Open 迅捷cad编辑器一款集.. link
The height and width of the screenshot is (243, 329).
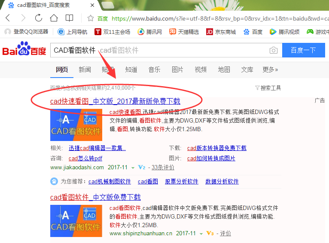97,148
